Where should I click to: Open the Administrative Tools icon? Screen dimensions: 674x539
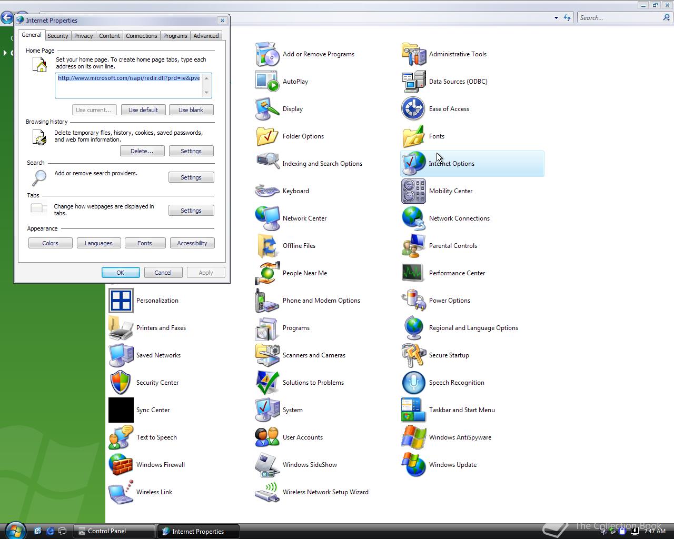[413, 54]
